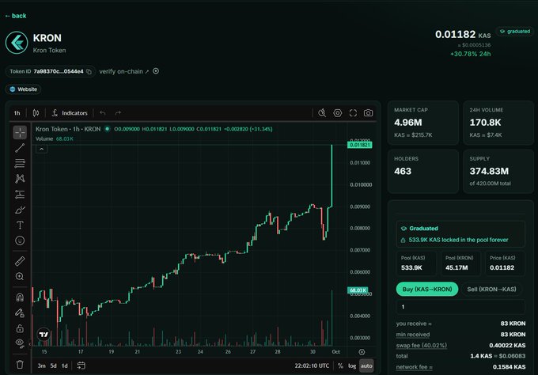Go back using the back link
The image size is (538, 375).
coord(16,16)
